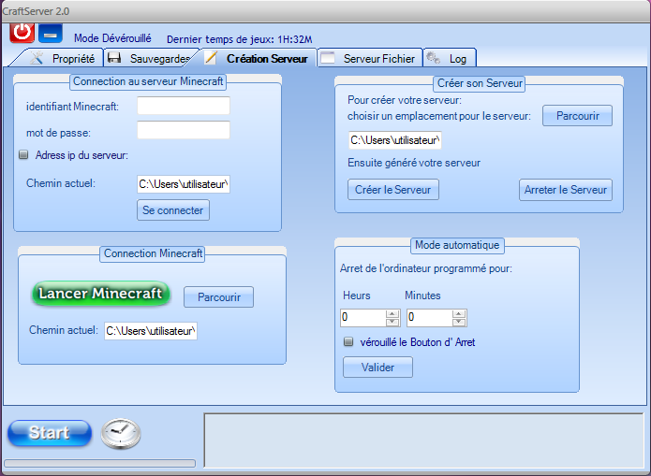Select the Création Serveur tab
Image resolution: width=651 pixels, height=476 pixels.
[x=258, y=58]
